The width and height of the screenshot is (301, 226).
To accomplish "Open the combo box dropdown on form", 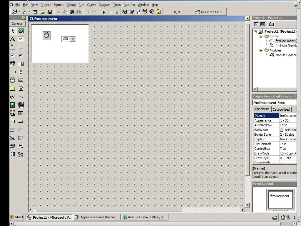I will tap(73, 39).
